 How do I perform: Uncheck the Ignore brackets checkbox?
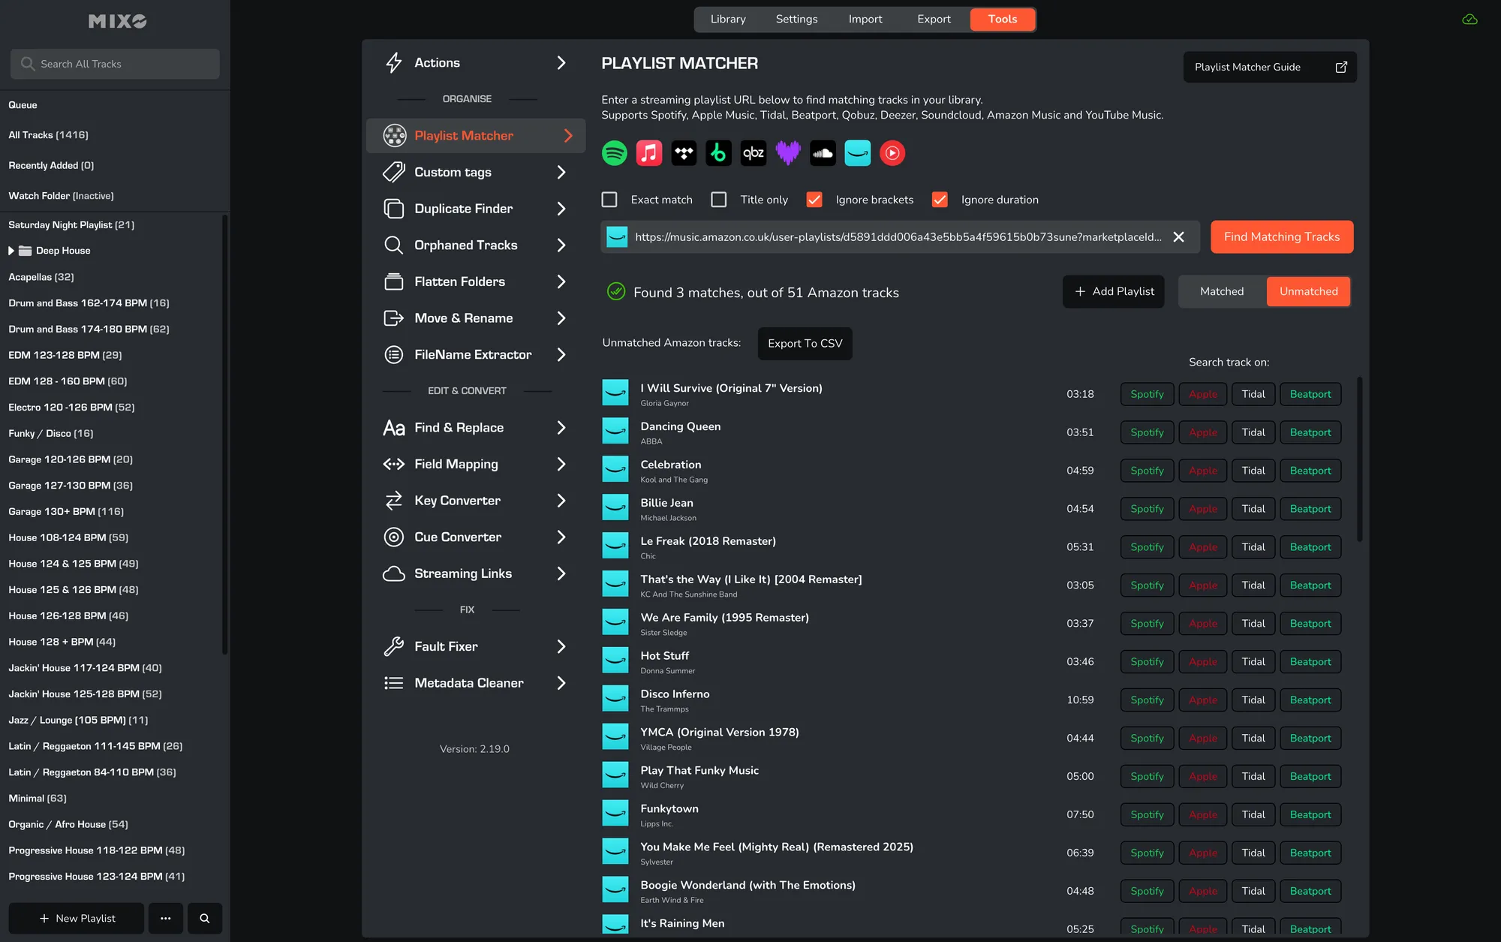[x=814, y=200]
